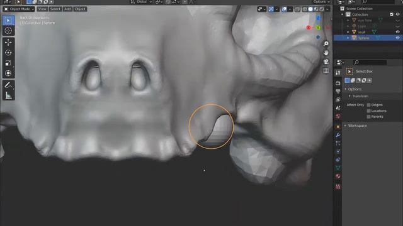This screenshot has width=403, height=226.
Task: Toggle X-ray mode button
Action: [x=297, y=9]
